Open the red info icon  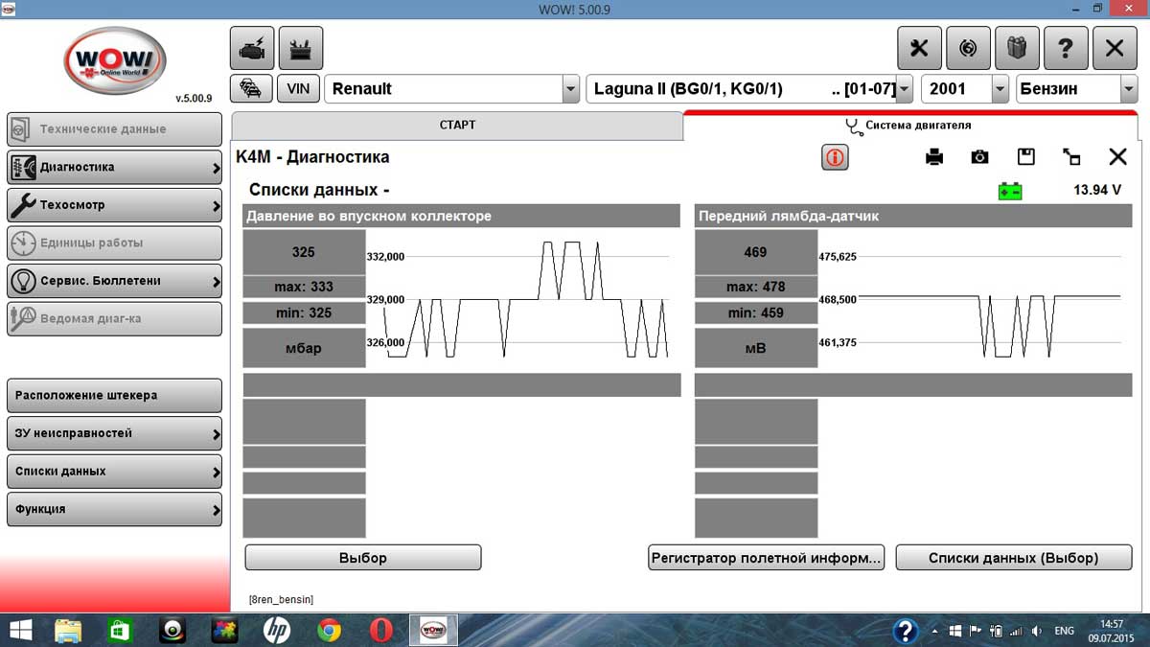pos(835,157)
